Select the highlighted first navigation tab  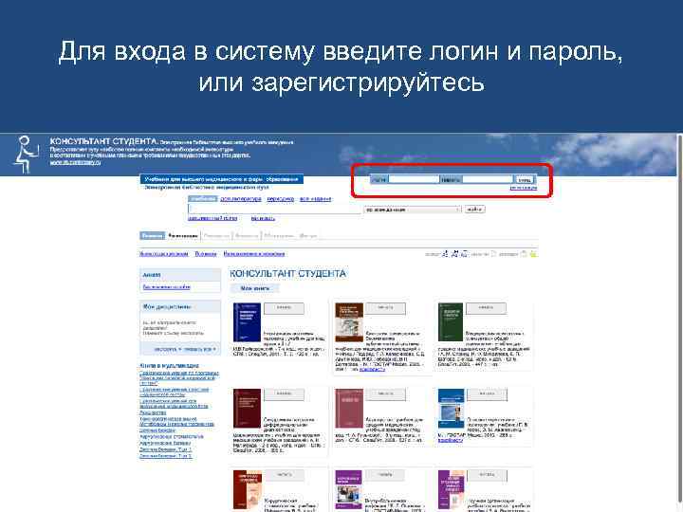[153, 235]
